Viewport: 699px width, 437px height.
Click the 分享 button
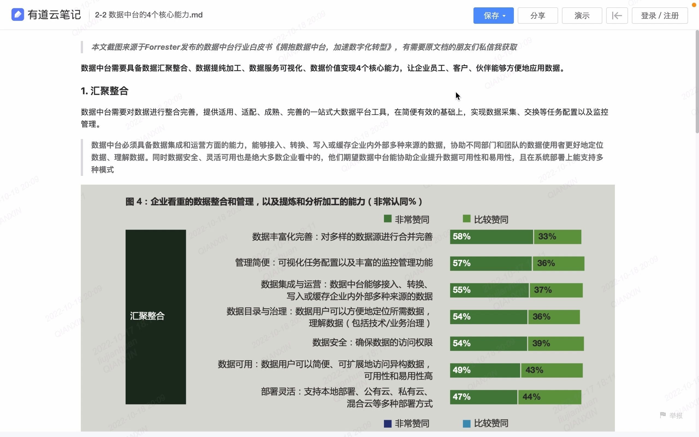pyautogui.click(x=538, y=16)
